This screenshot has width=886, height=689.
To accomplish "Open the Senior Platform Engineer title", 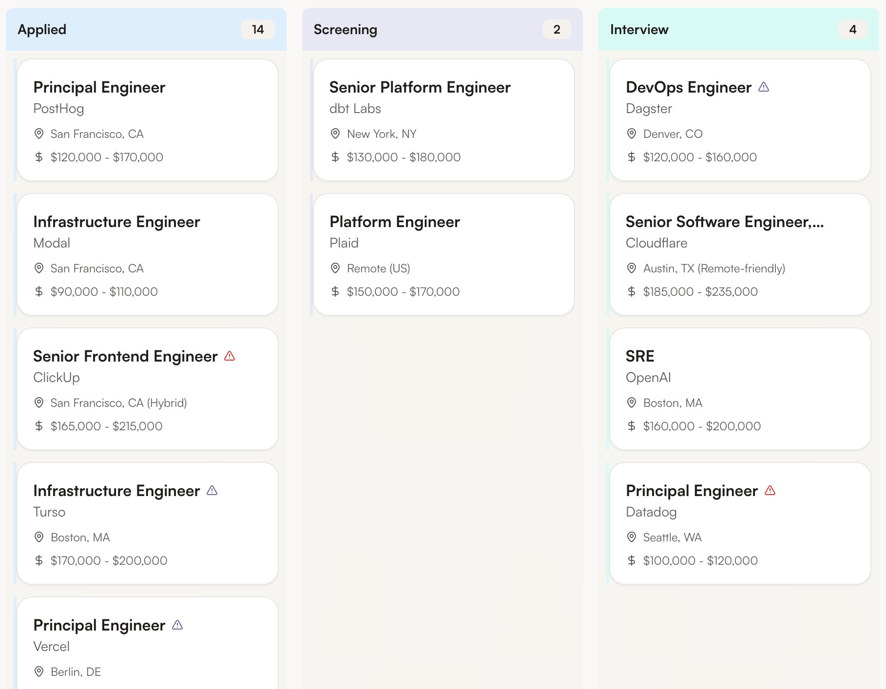I will pos(420,87).
